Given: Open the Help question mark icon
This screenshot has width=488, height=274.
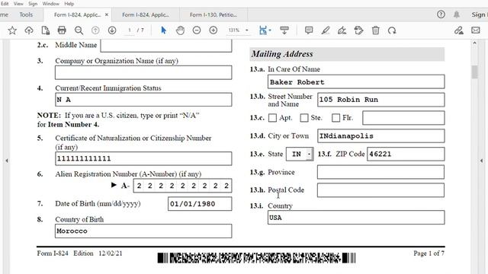Looking at the screenshot, I should [441, 14].
